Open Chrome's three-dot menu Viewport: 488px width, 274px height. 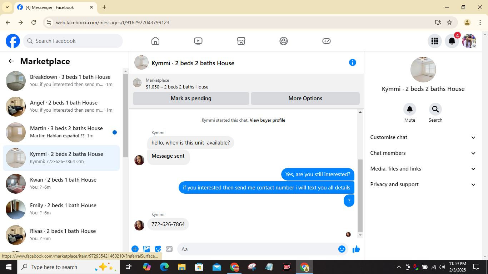pyautogui.click(x=480, y=22)
